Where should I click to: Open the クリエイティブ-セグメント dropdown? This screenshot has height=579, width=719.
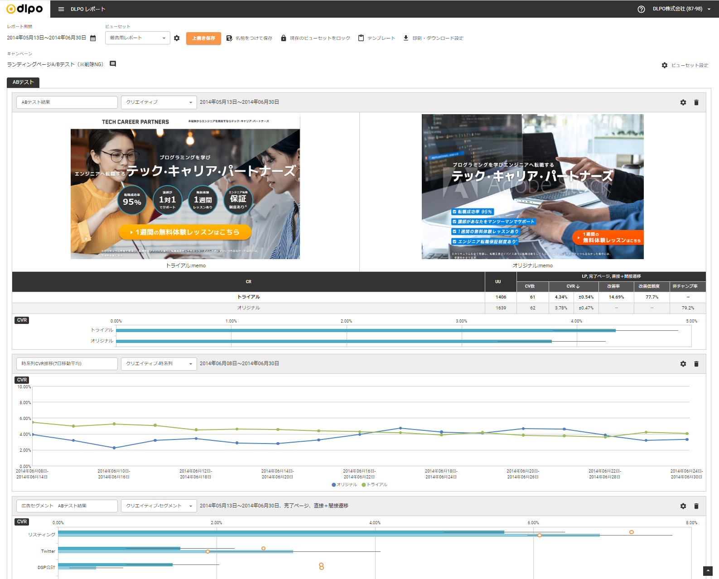click(x=159, y=506)
